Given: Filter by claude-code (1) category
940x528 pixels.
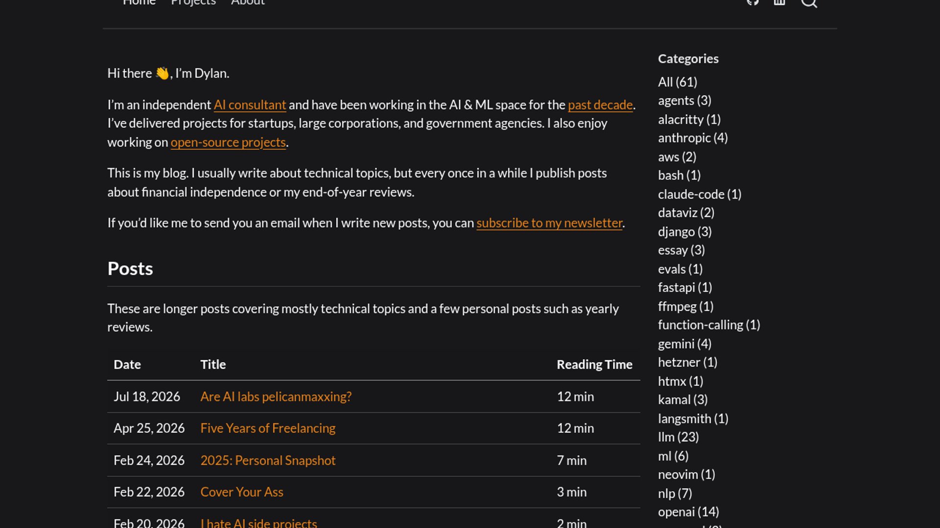Looking at the screenshot, I should pyautogui.click(x=700, y=194).
